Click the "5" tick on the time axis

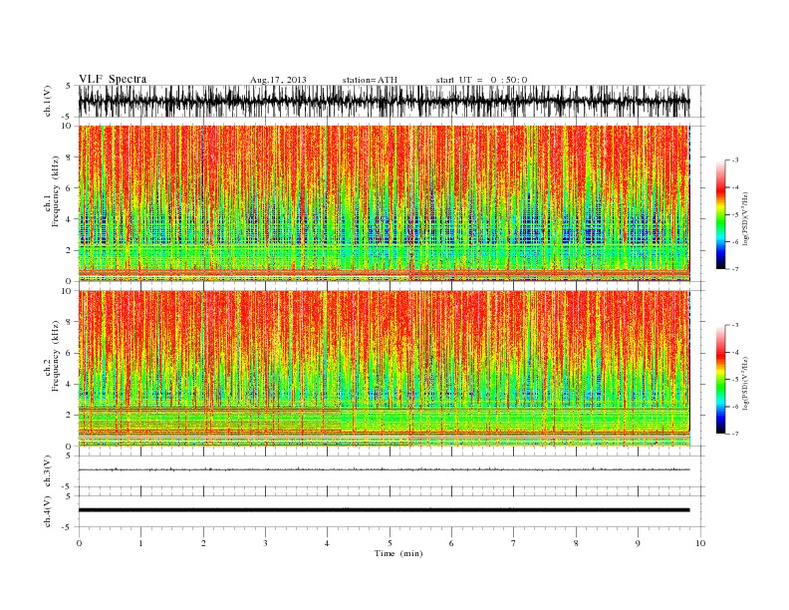[390, 543]
